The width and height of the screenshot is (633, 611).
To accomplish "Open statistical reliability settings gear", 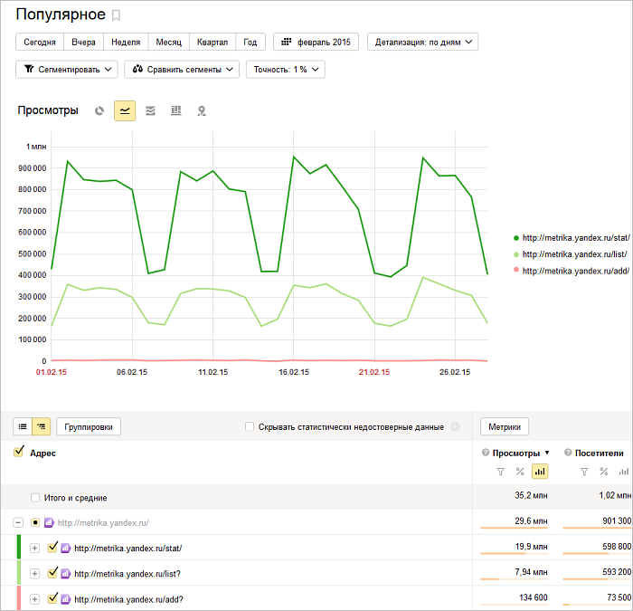I will [x=455, y=426].
